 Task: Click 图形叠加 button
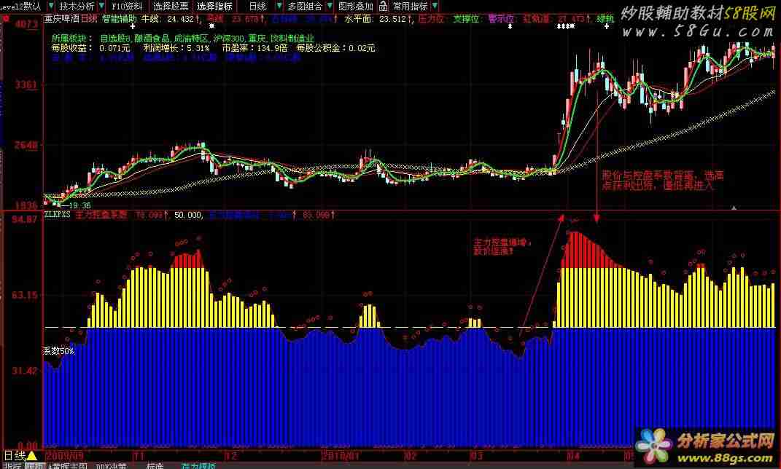pyautogui.click(x=356, y=6)
